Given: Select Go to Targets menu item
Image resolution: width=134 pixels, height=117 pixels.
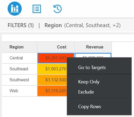Looking at the screenshot, I should (x=92, y=67).
